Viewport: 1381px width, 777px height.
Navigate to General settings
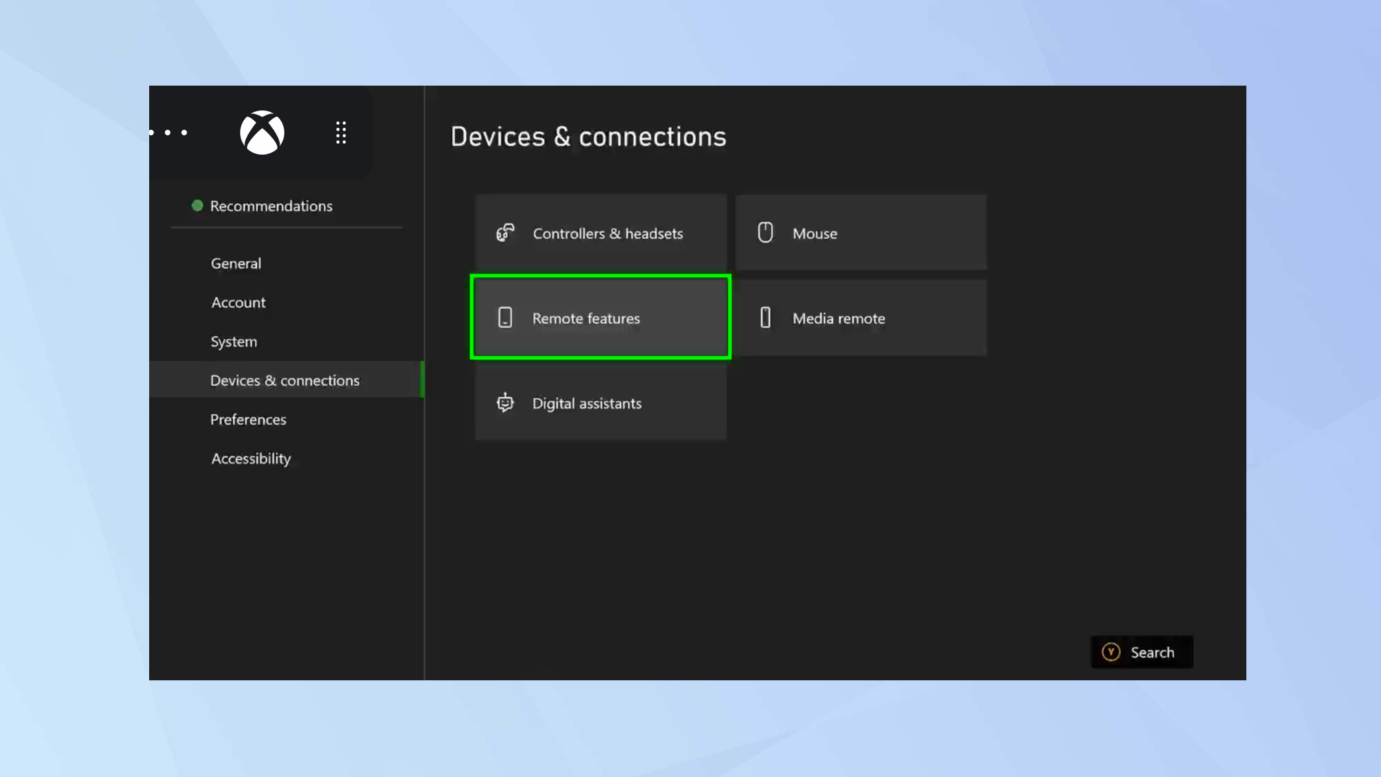[236, 262]
